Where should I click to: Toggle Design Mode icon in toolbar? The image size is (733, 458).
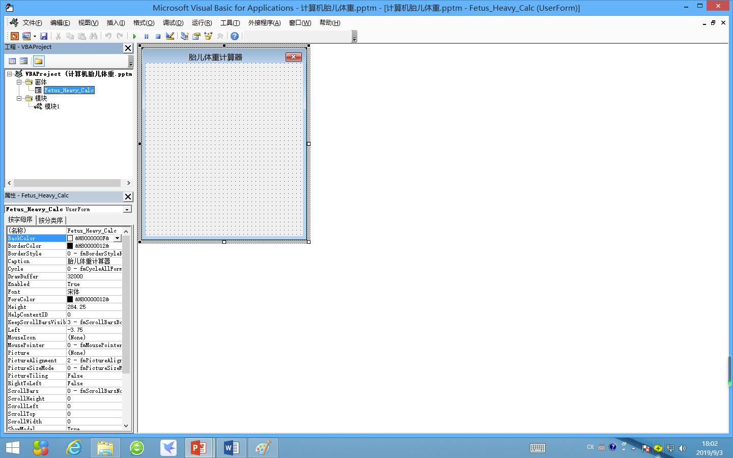point(170,36)
